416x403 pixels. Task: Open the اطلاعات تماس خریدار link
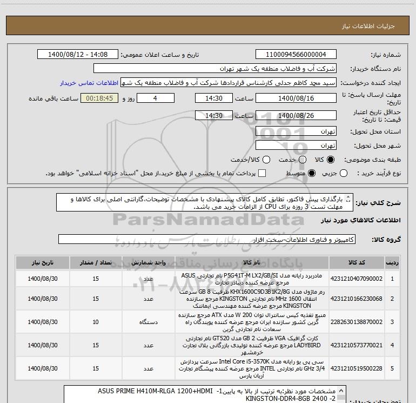pos(89,83)
